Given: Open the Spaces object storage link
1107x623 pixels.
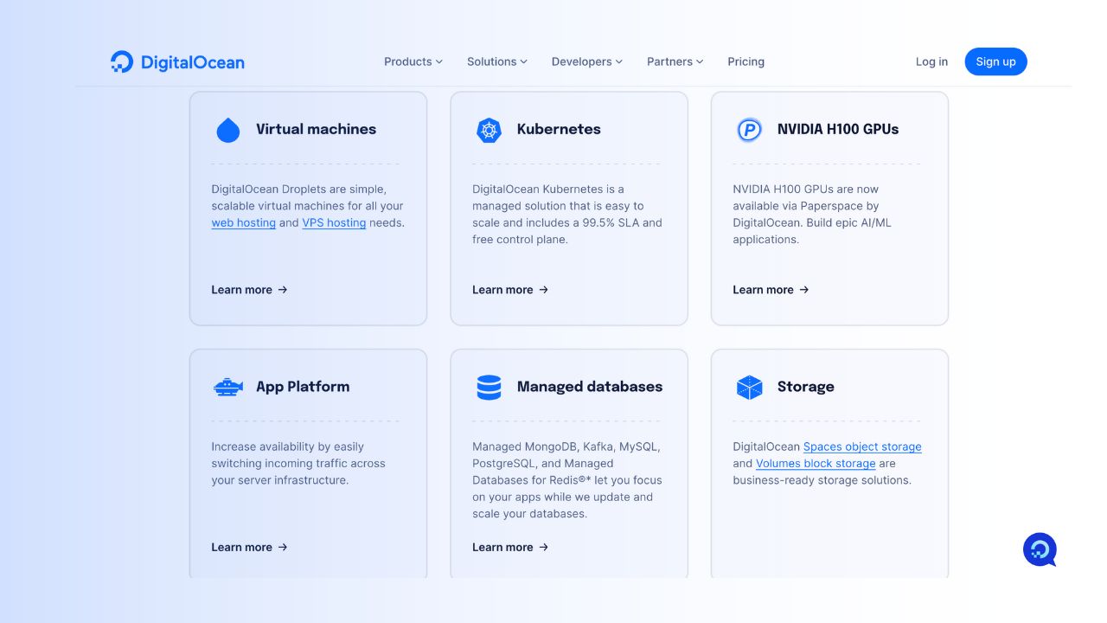Looking at the screenshot, I should [862, 446].
